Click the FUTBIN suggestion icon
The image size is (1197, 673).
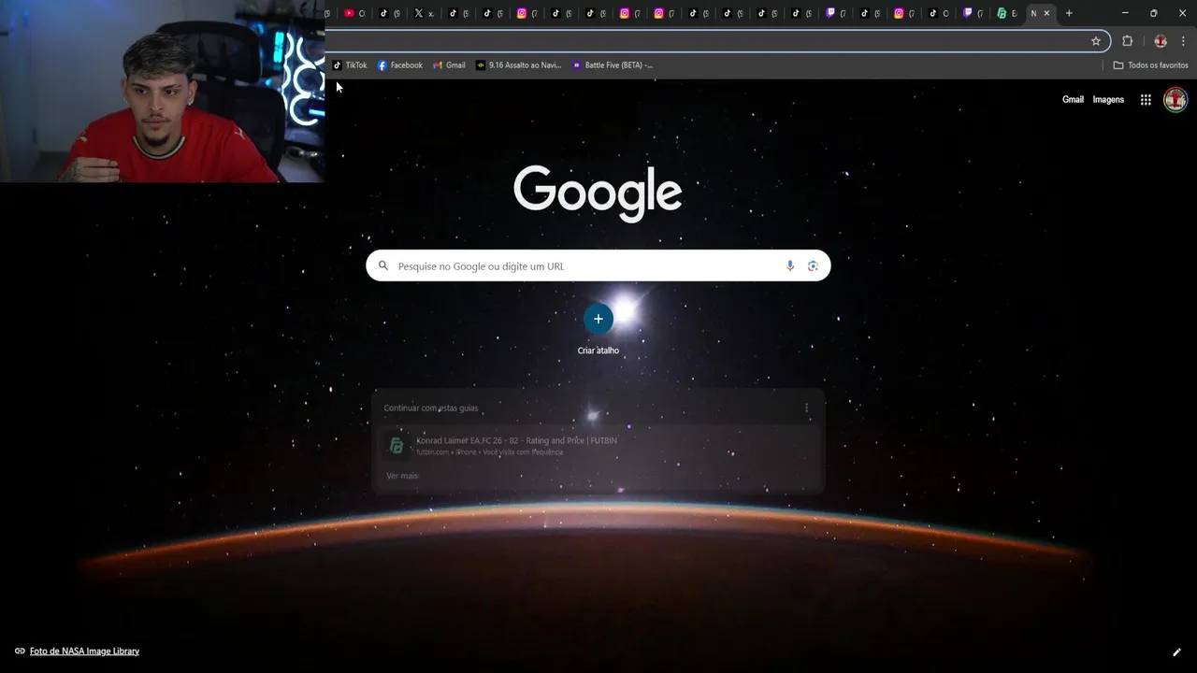pyautogui.click(x=397, y=446)
